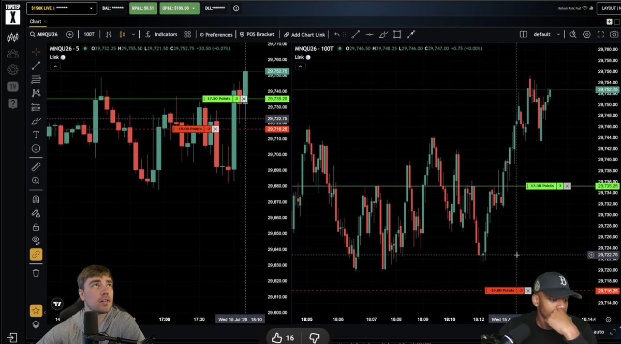Click the thumbs up like button
This screenshot has width=621, height=344.
pyautogui.click(x=277, y=338)
